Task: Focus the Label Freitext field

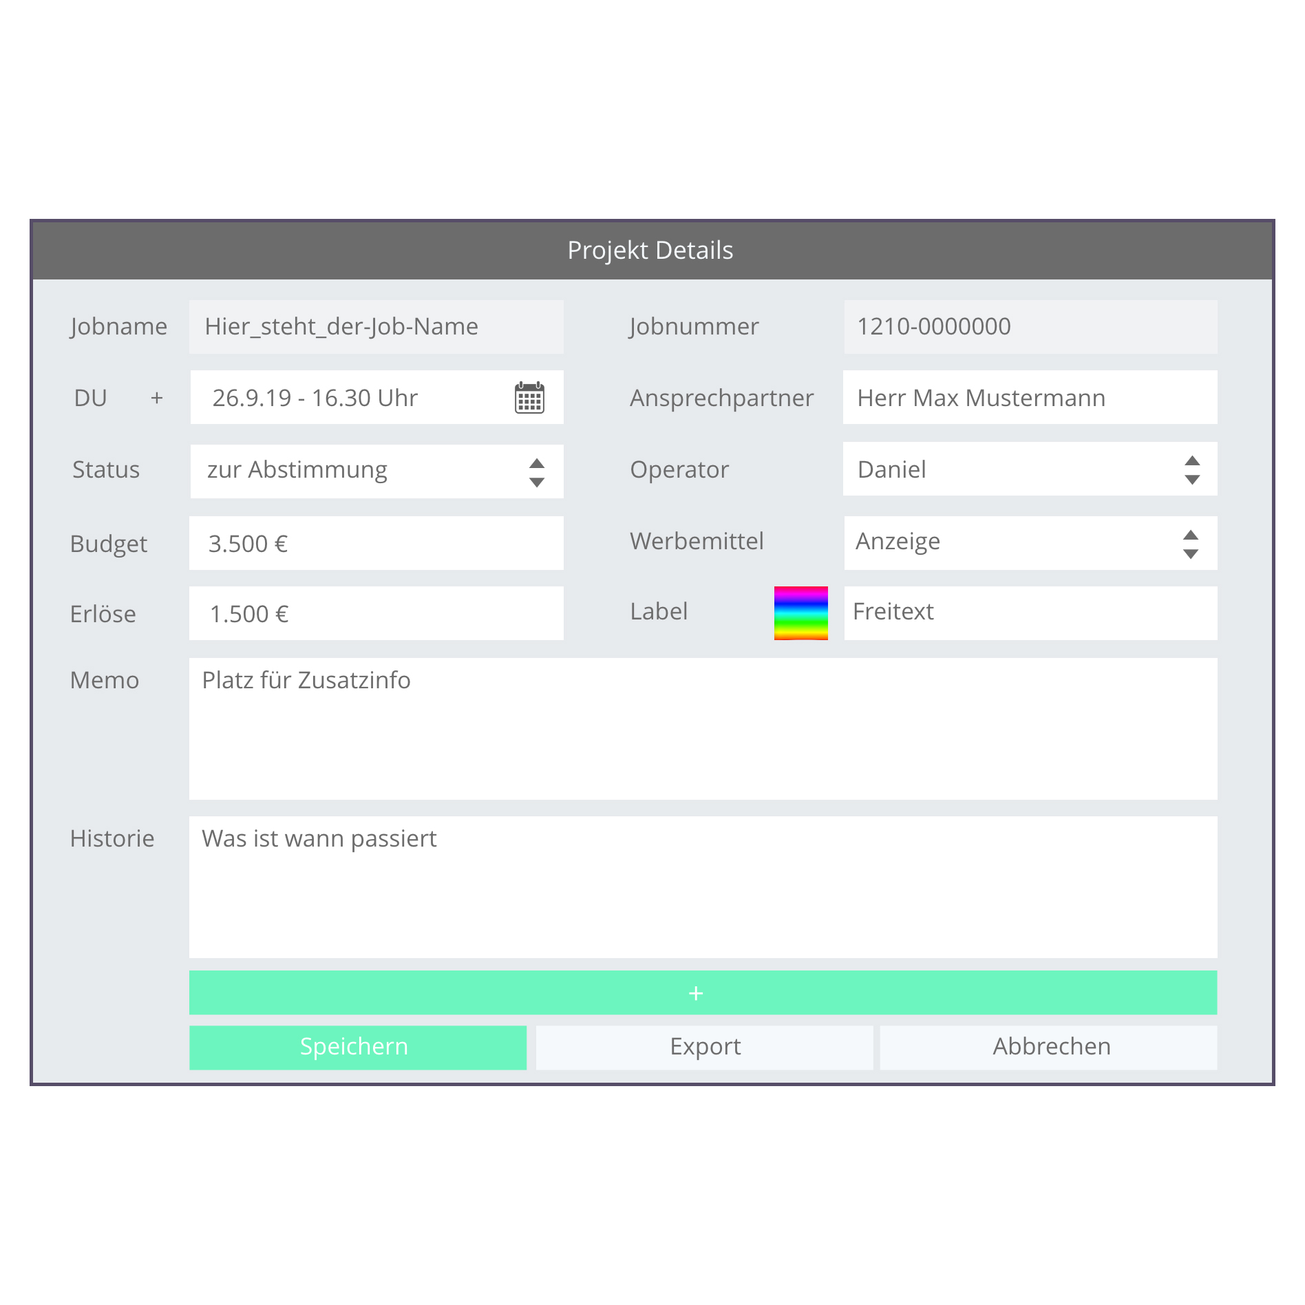Action: tap(1030, 613)
